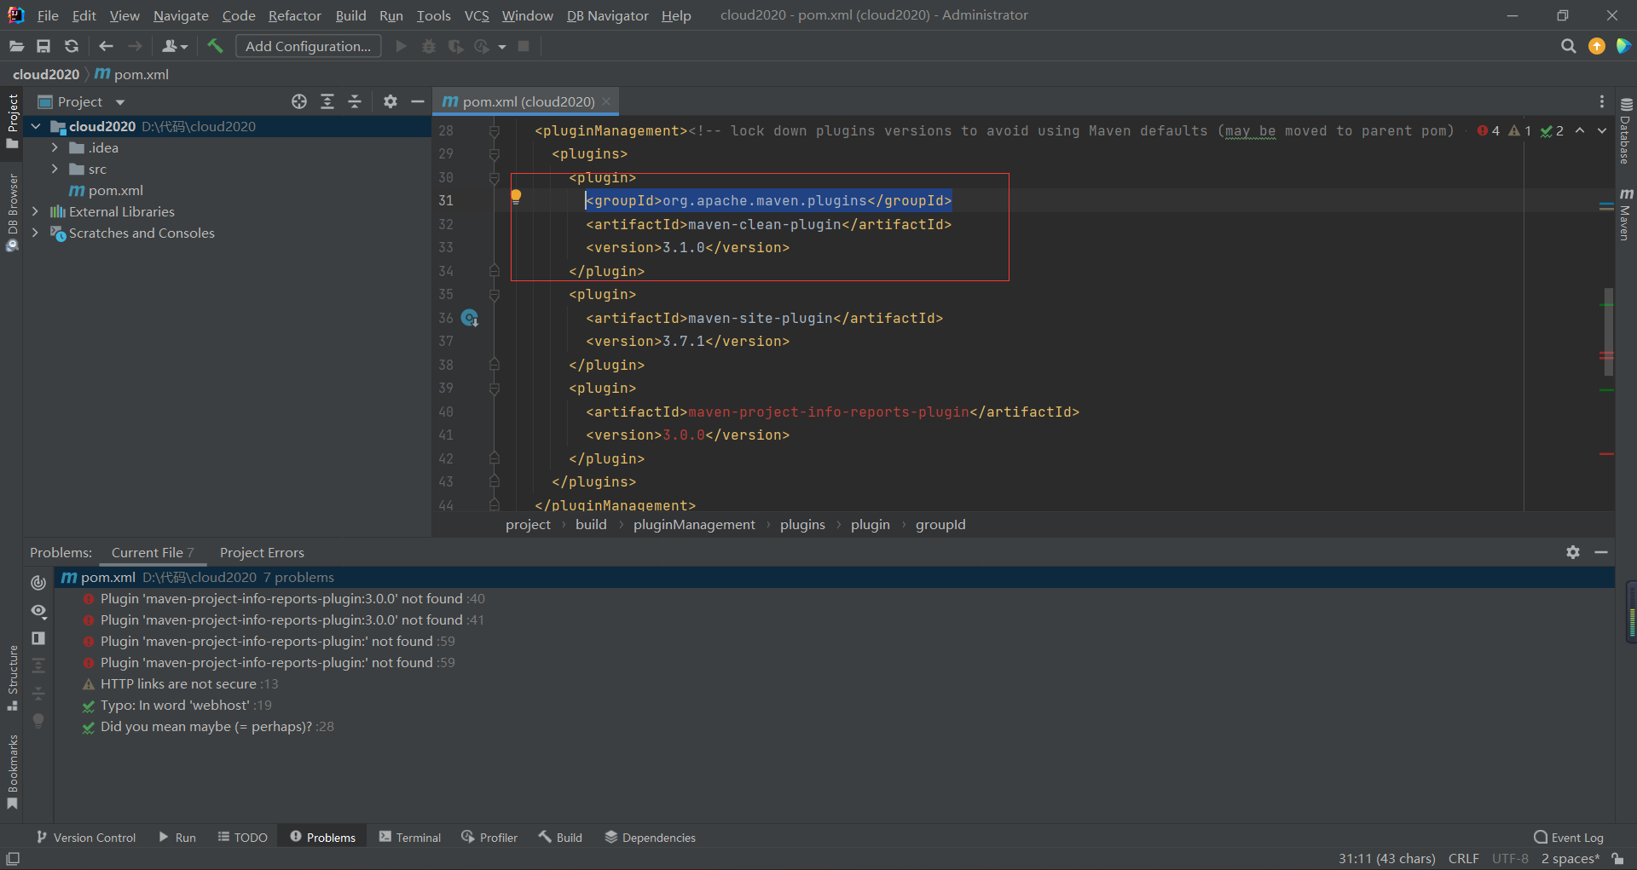Click the Expand All icon in Project panel
1637x870 pixels.
tap(327, 101)
